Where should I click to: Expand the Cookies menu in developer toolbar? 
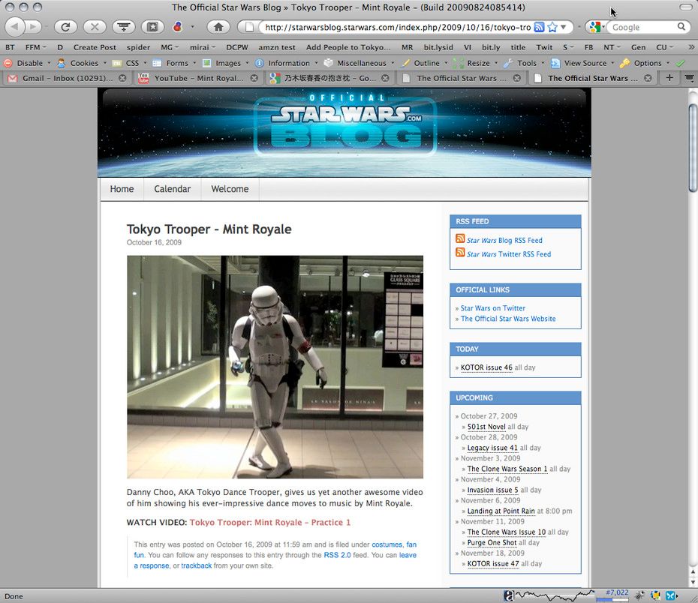[x=83, y=63]
